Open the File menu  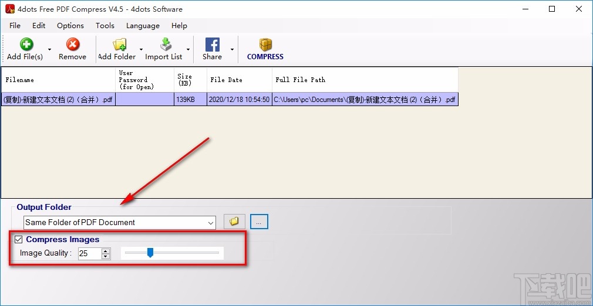coord(15,26)
